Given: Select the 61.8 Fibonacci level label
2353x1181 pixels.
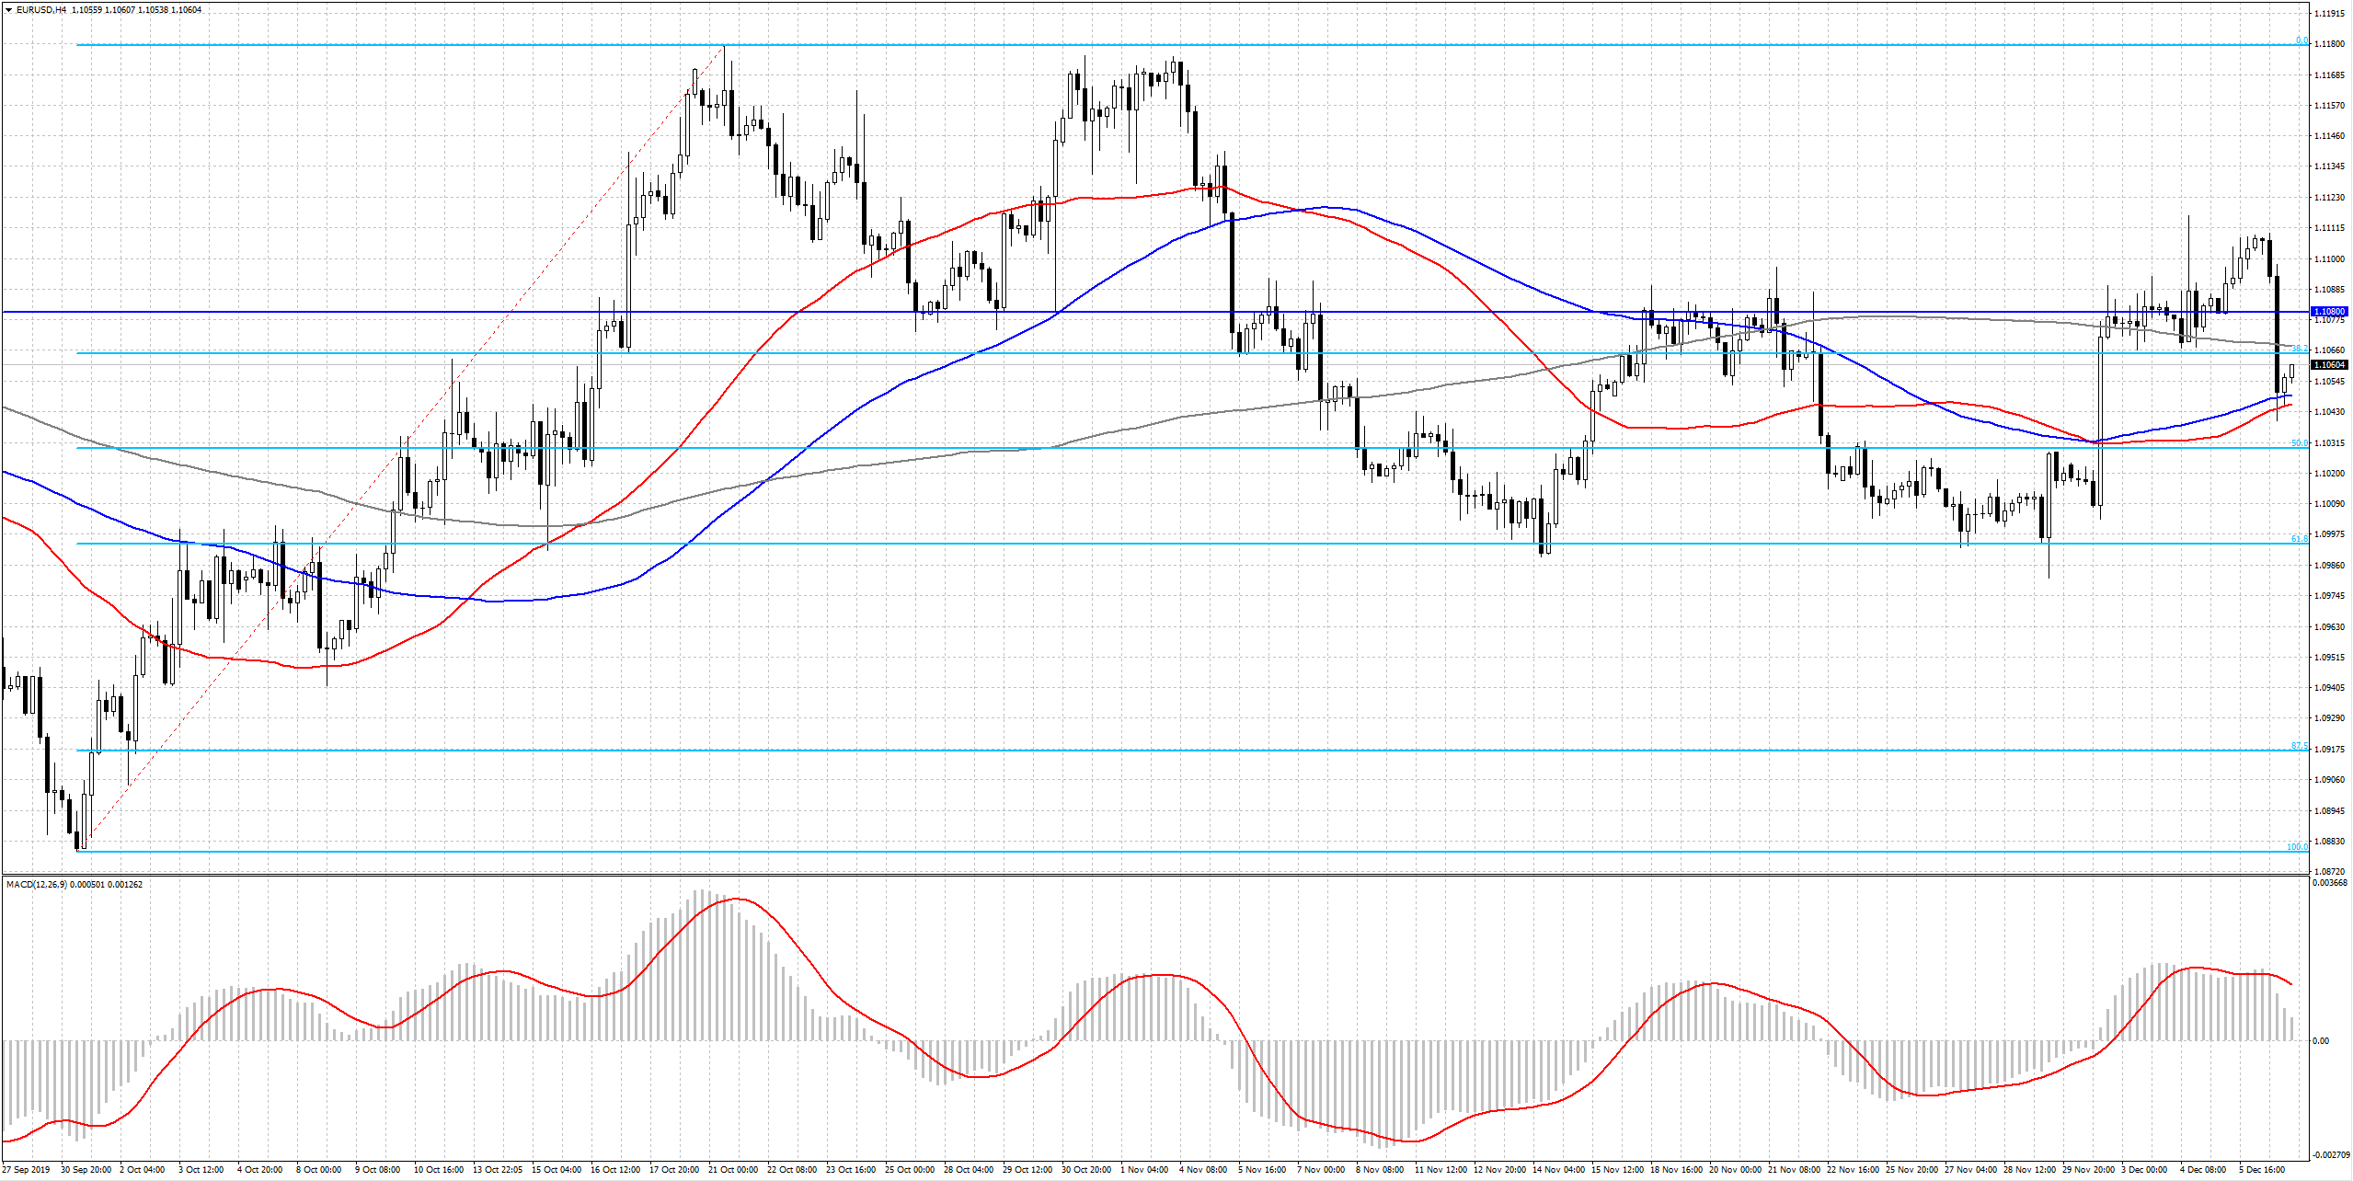Looking at the screenshot, I should click(x=2300, y=539).
